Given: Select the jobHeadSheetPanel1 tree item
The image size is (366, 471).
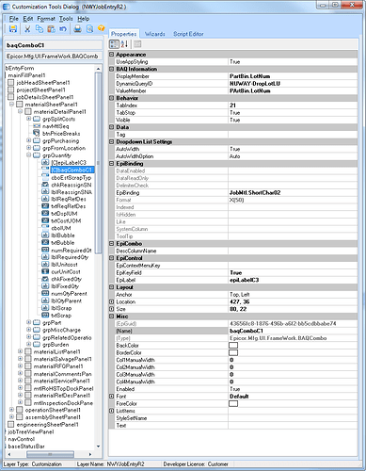Looking at the screenshot, I should tap(43, 83).
